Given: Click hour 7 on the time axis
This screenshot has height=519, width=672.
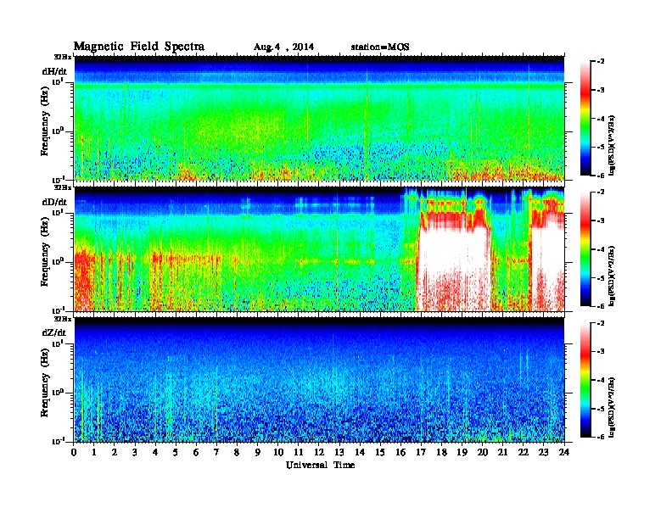Looking at the screenshot, I should click(216, 453).
